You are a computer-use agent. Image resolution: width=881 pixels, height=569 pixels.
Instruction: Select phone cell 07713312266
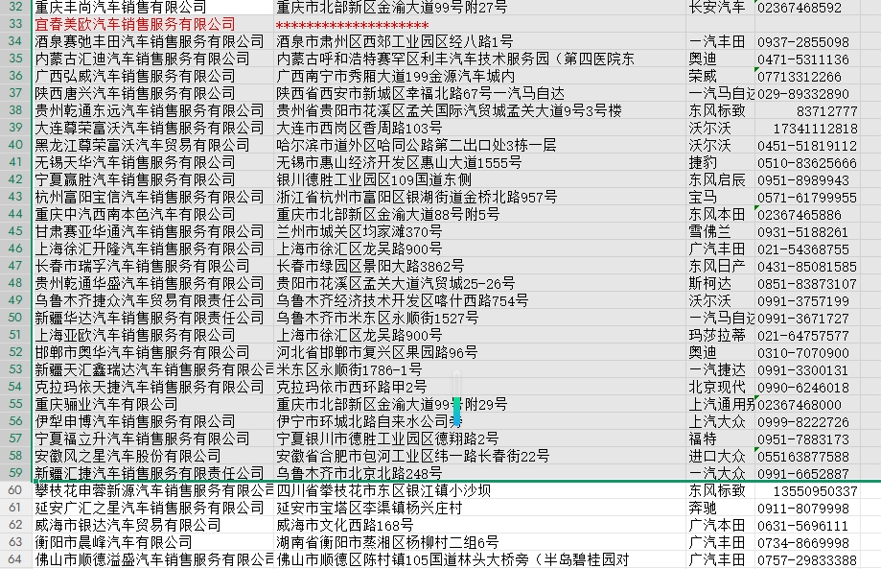pos(807,76)
